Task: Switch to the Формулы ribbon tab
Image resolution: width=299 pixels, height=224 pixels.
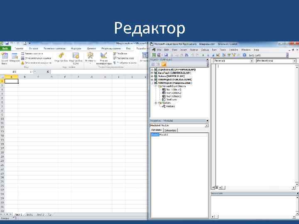Action: coord(76,49)
